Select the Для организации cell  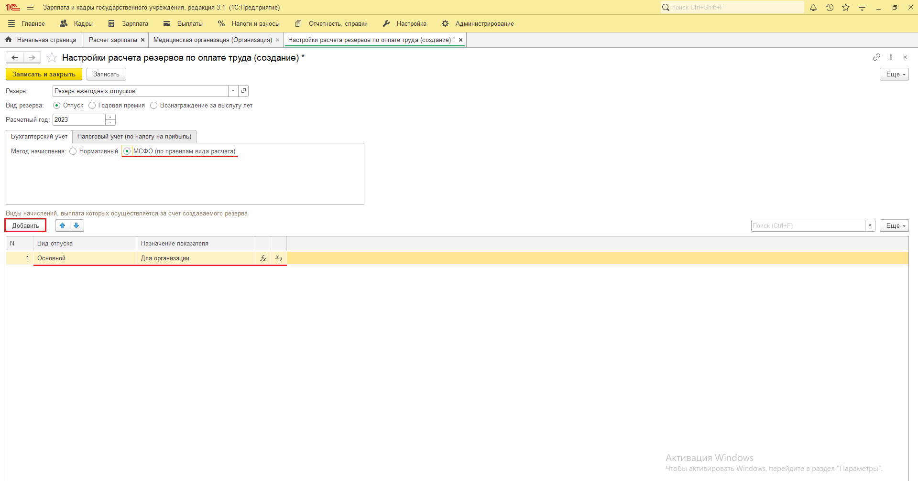(196, 258)
